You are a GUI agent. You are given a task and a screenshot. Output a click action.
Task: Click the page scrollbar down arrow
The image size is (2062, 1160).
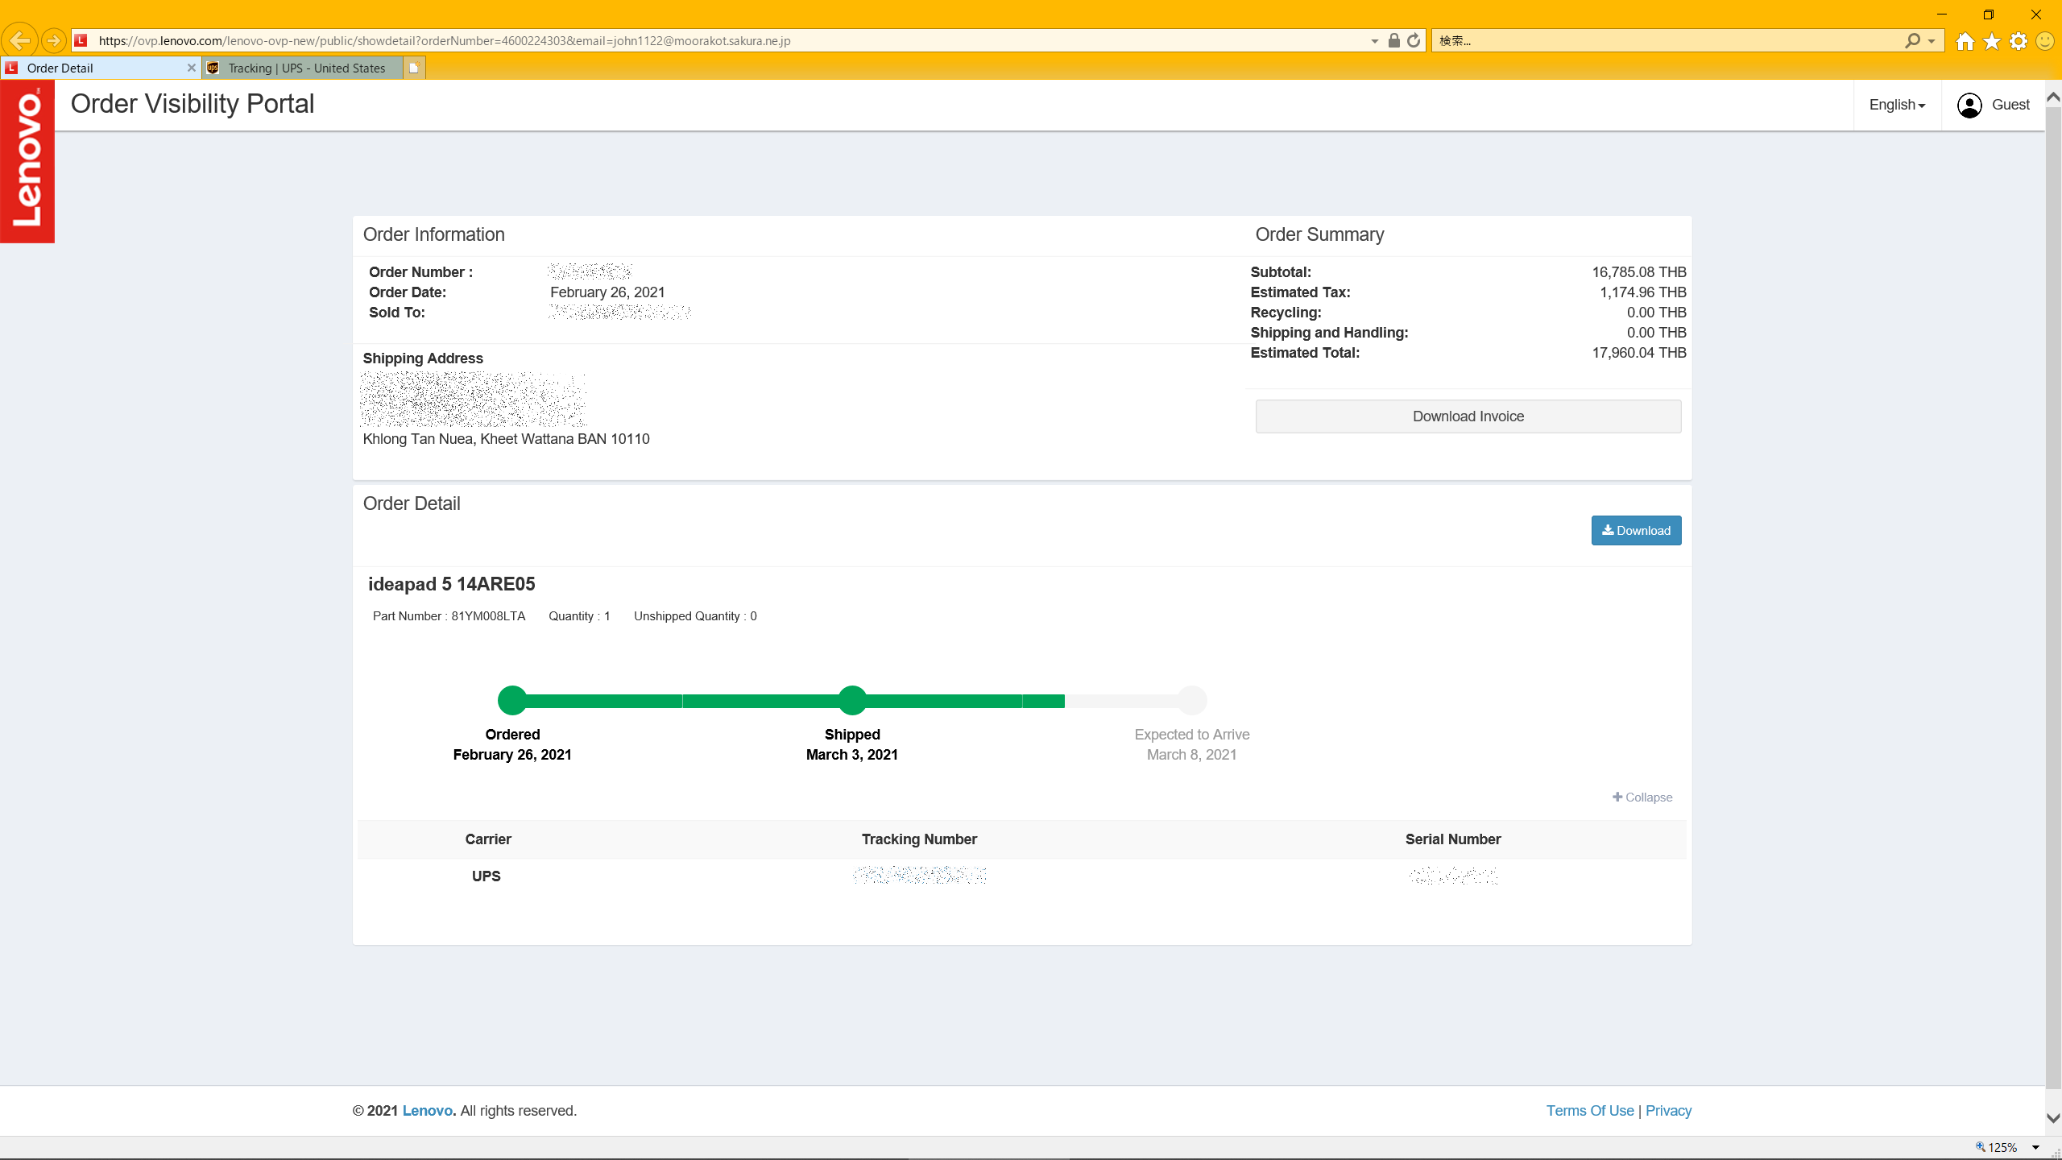pos(2053,1118)
